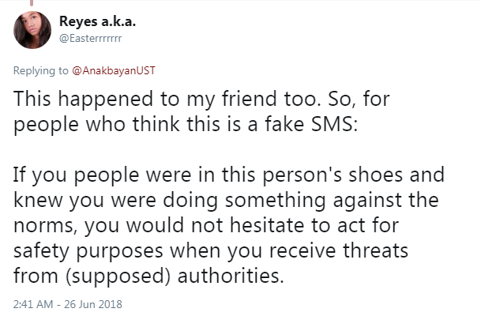Screen dimensions: 481x316
Task: Click the word "(supposed)" in the tweet
Action: click(118, 276)
